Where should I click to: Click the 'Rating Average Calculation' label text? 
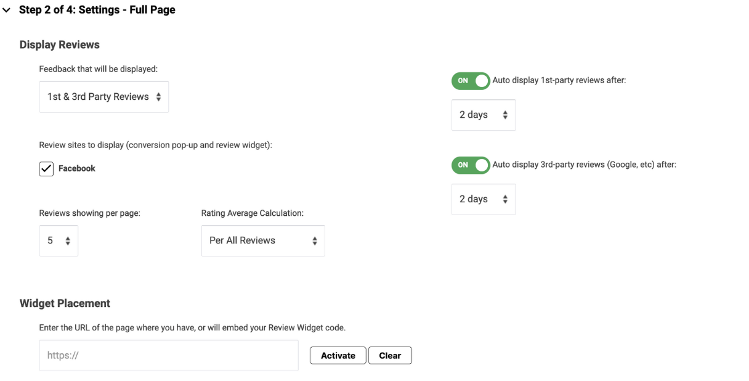(x=253, y=213)
